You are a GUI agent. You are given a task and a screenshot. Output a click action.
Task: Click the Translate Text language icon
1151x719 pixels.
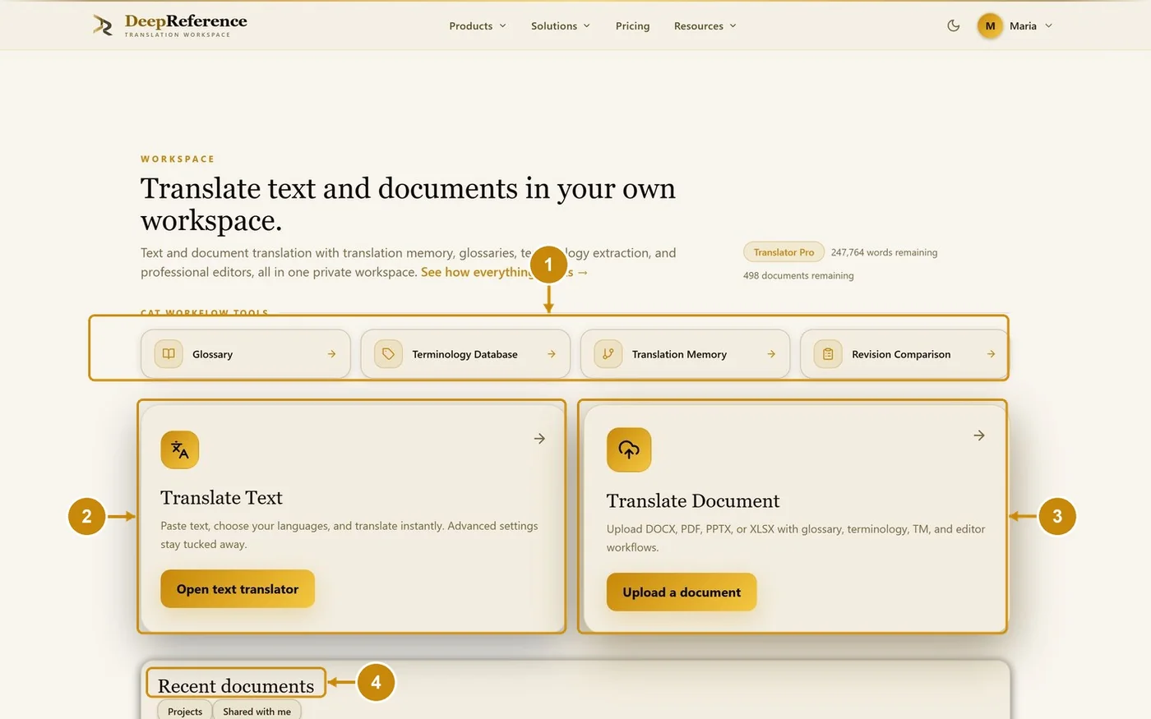[x=180, y=449]
